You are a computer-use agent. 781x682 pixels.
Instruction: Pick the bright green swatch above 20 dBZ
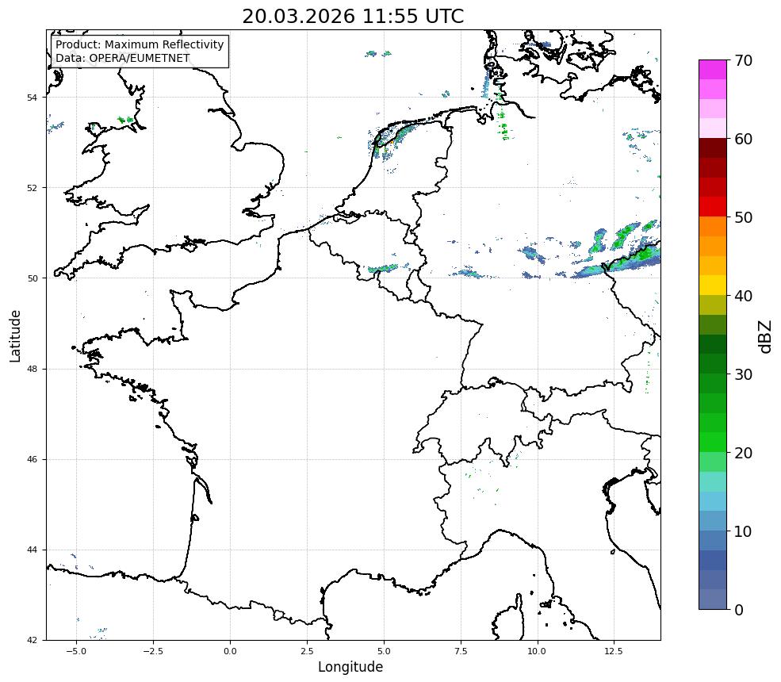tap(713, 443)
